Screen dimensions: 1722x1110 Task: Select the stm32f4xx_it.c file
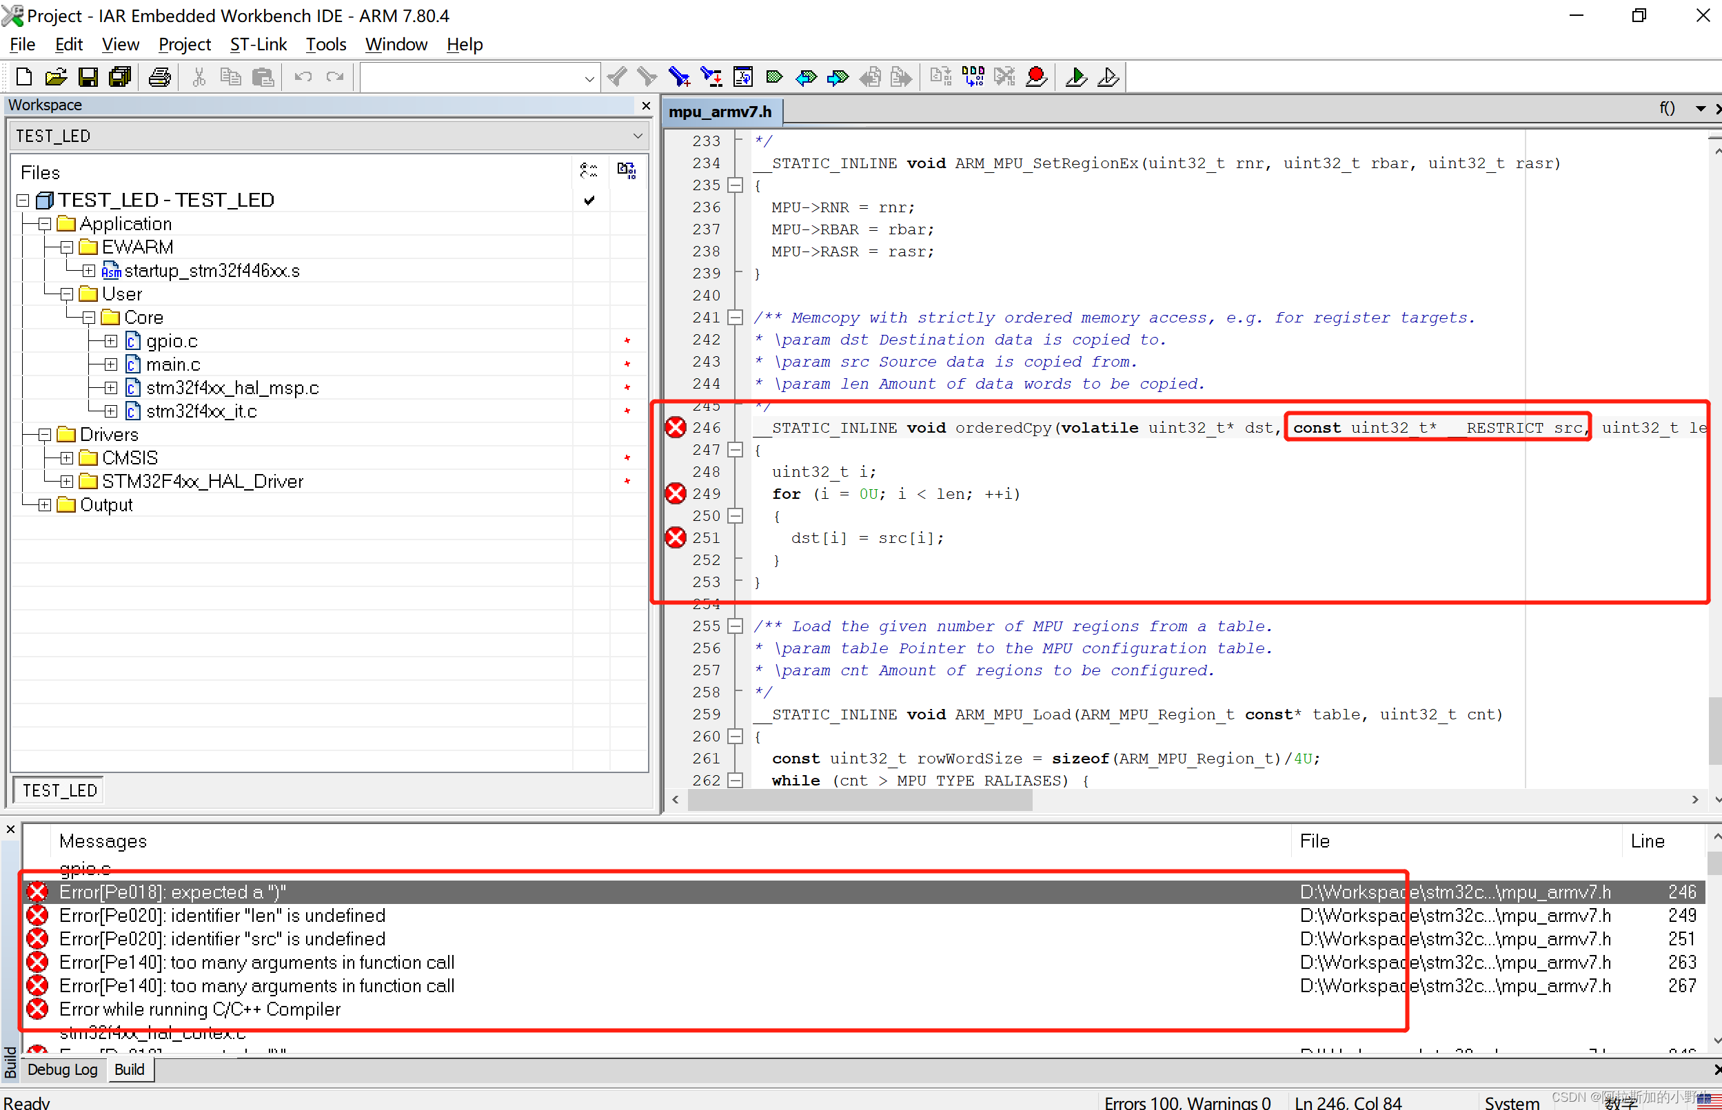[x=201, y=411]
